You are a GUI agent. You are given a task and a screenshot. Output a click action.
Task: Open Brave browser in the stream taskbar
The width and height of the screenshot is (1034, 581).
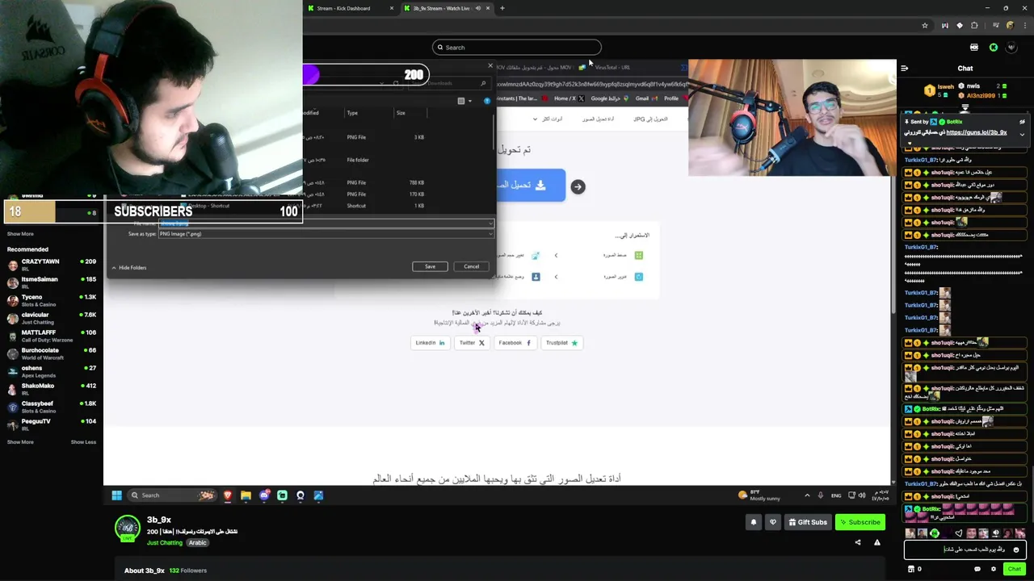point(228,495)
